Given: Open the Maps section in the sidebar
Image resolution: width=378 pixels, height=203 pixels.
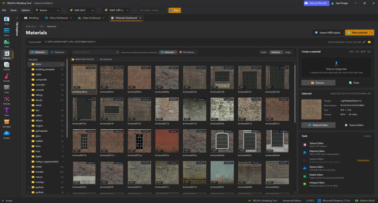Looking at the screenshot, I should (x=7, y=43).
